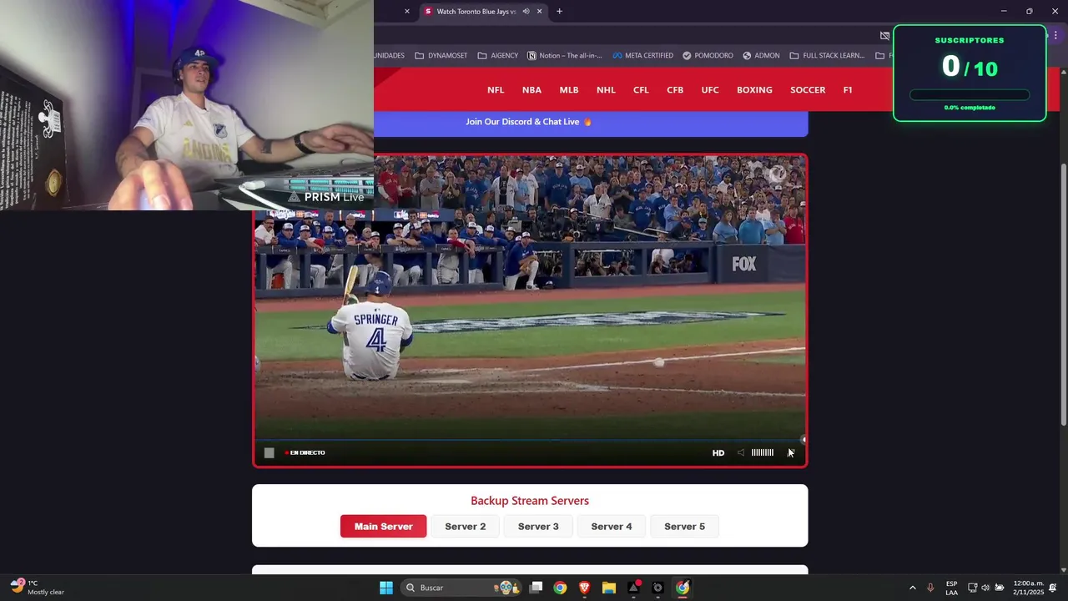Click the SUSCRIPTORES counter widget
The height and width of the screenshot is (601, 1068).
[x=970, y=73]
